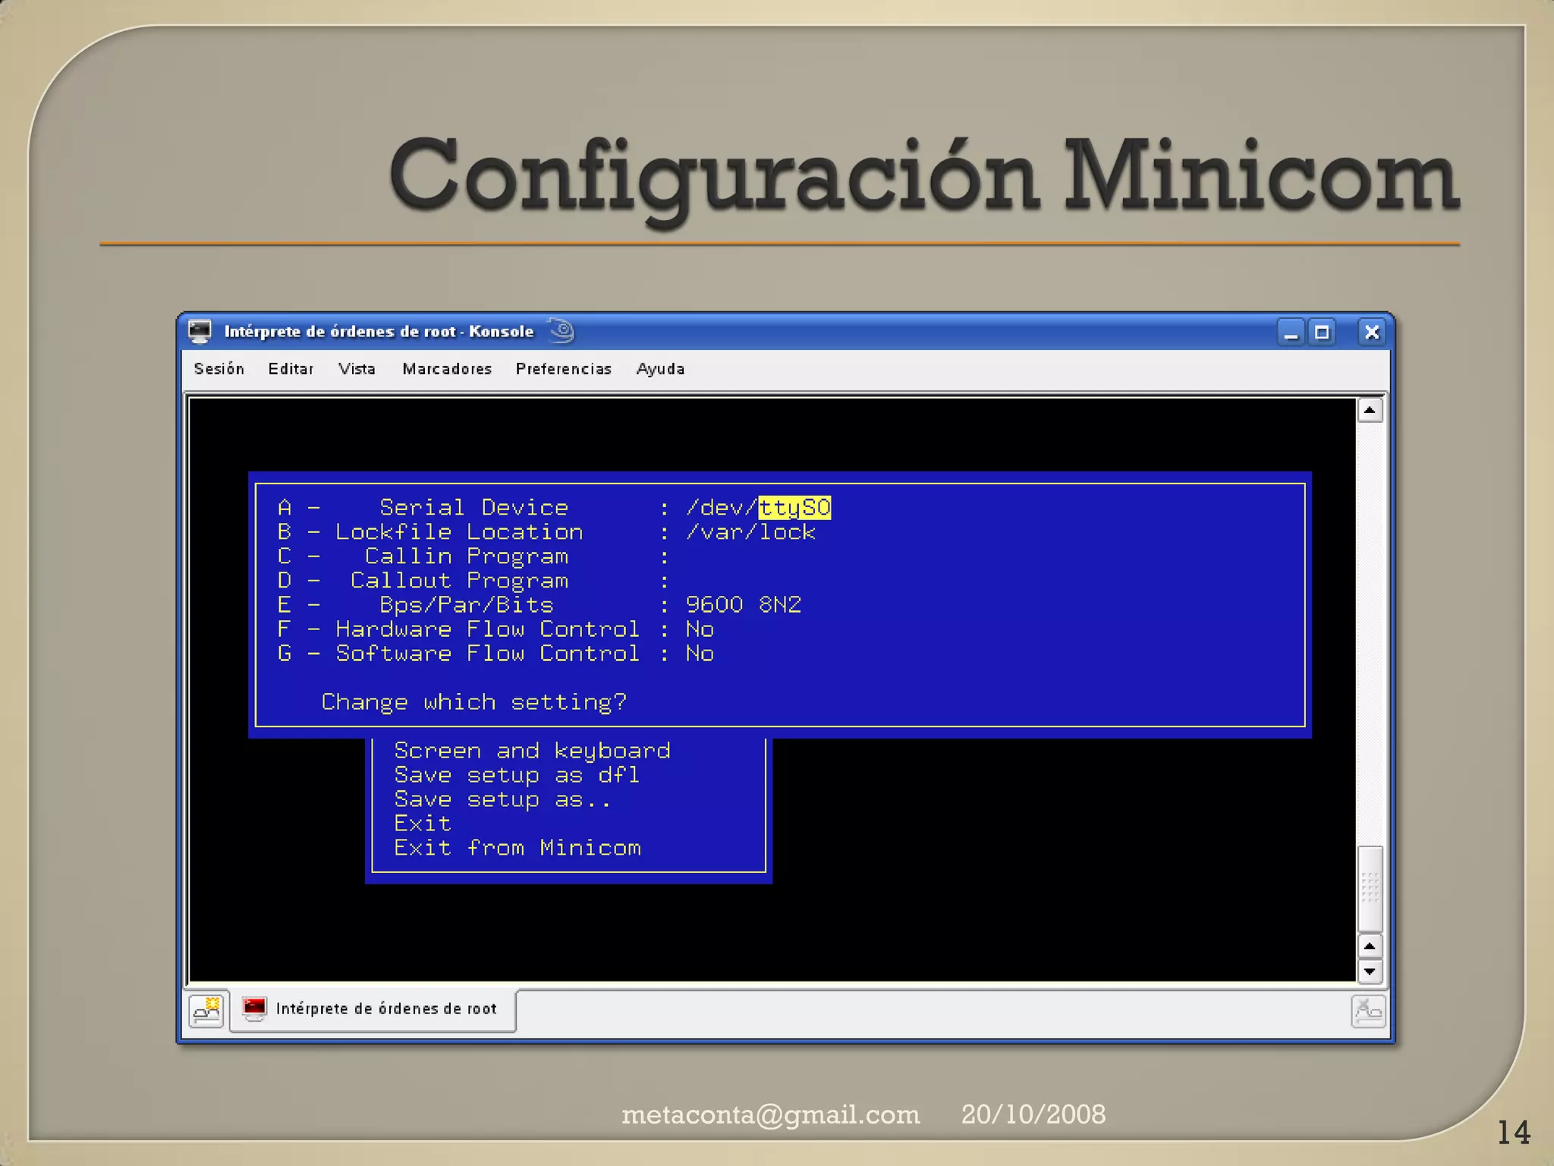
Task: Click 'F - Hardware Flow Control' row
Action: pyautogui.click(x=495, y=629)
